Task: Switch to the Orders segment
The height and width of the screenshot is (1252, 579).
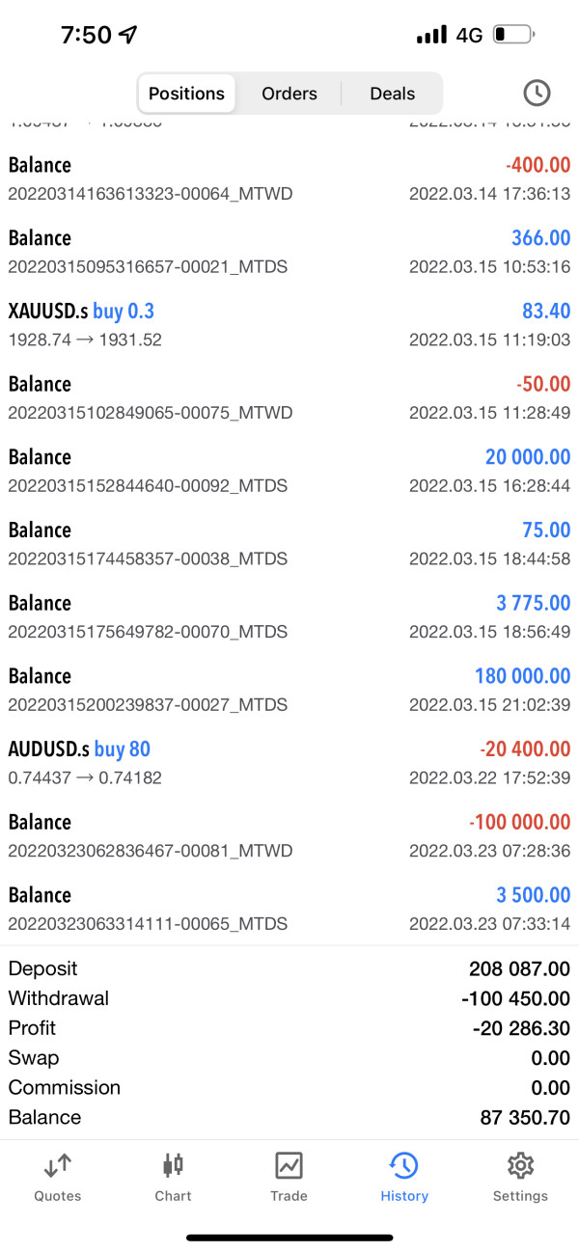Action: 289,94
